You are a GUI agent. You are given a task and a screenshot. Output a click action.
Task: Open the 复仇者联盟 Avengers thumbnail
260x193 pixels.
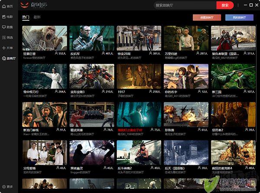tap(233, 38)
